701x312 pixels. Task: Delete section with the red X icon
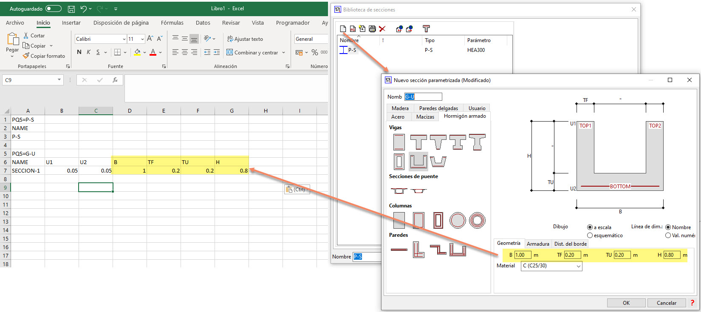(382, 29)
